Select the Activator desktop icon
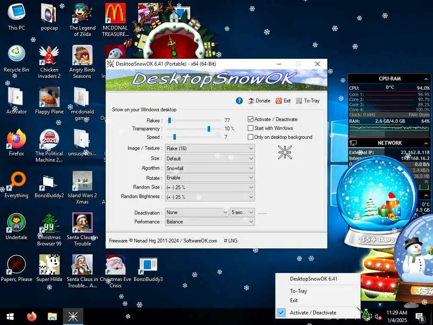Screen dimensions: 433x325 tap(16, 101)
